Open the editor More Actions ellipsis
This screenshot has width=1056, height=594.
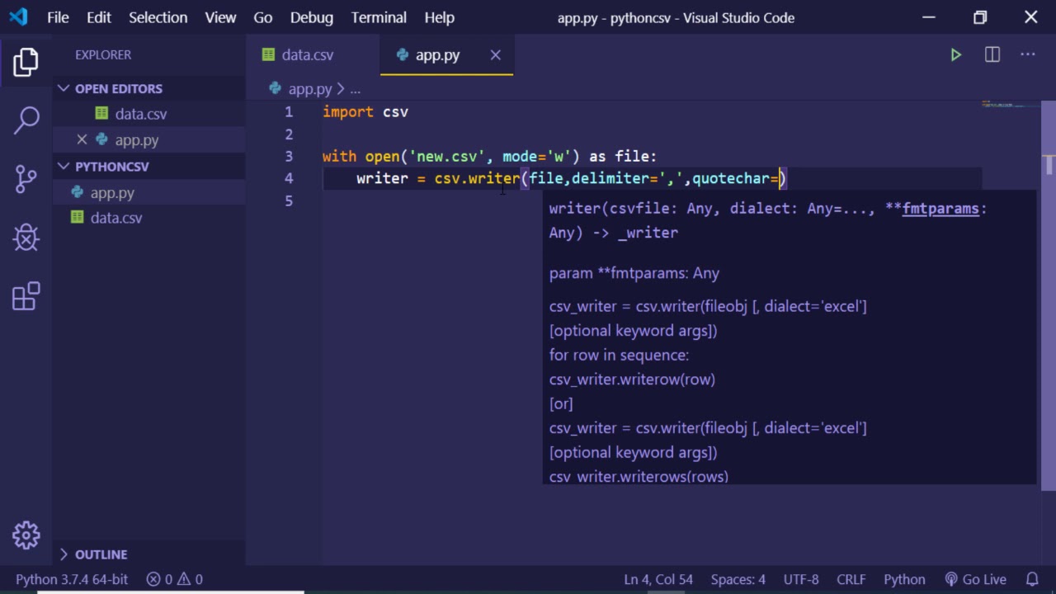point(1027,55)
